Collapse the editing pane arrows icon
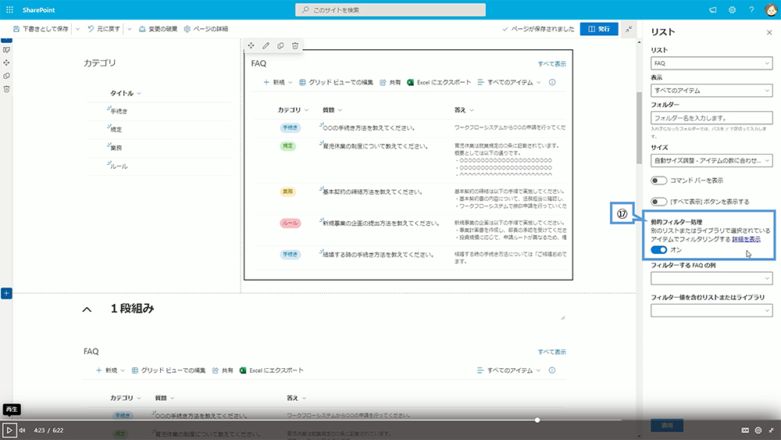This screenshot has height=440, width=781. point(629,29)
